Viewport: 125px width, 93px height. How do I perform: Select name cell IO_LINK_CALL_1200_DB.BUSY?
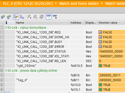pyautogui.click(x=42, y=42)
